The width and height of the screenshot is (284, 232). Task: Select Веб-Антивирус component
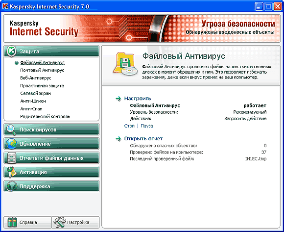tap(36, 78)
